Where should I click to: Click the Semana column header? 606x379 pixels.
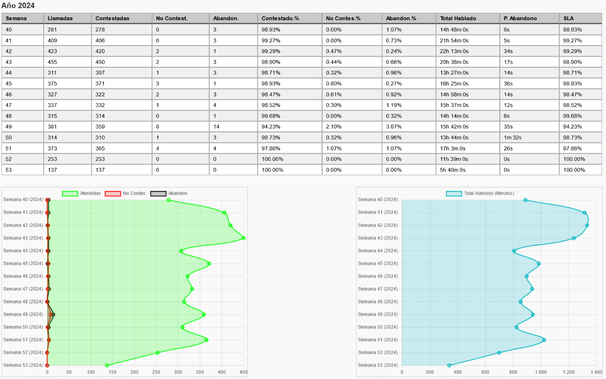16,18
